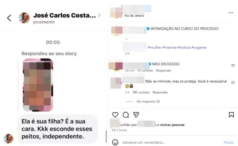Open the #urgente hashtag
The image size is (238, 146).
click(199, 47)
